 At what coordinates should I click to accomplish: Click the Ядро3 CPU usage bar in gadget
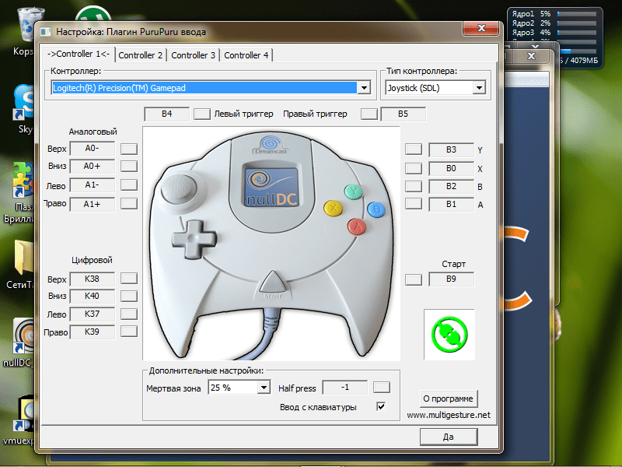coord(577,33)
